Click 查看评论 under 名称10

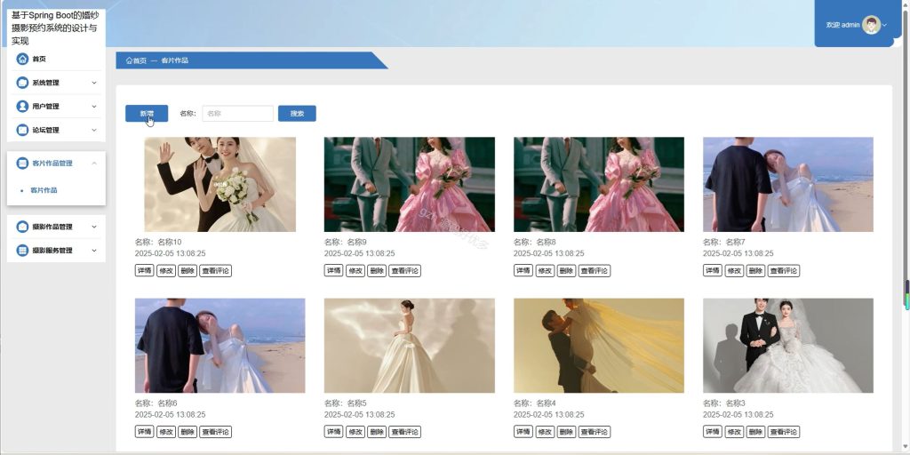(x=215, y=270)
